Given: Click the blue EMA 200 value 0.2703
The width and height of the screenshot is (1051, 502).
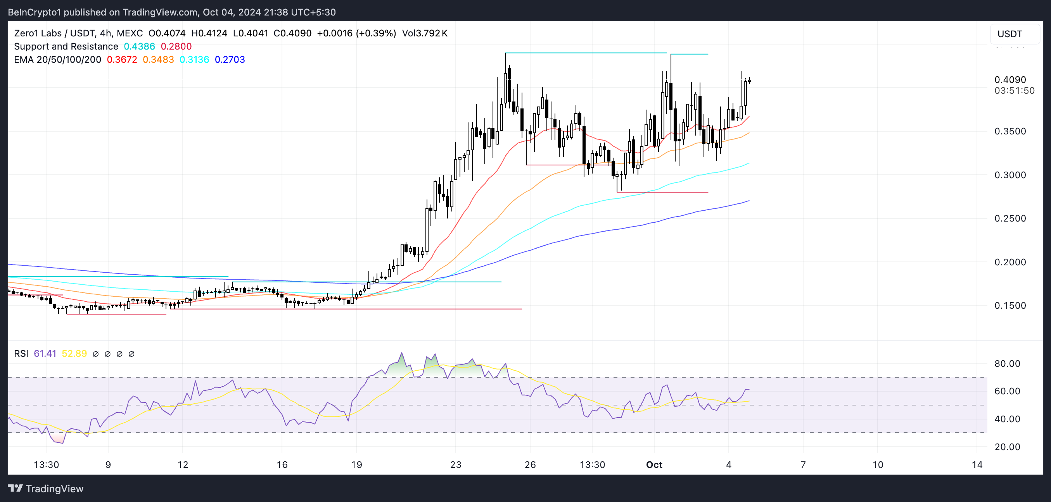Looking at the screenshot, I should point(230,60).
